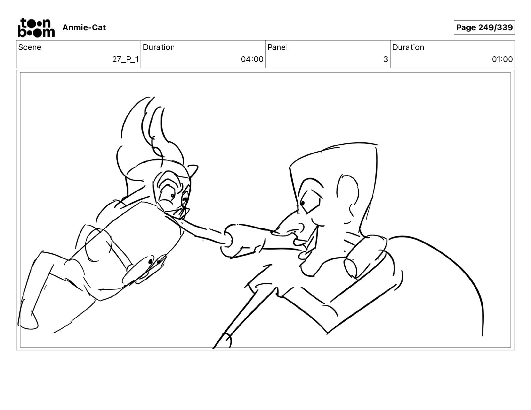Select the 'Panel' header label
Viewport: 531px width, 410px height.
[278, 47]
